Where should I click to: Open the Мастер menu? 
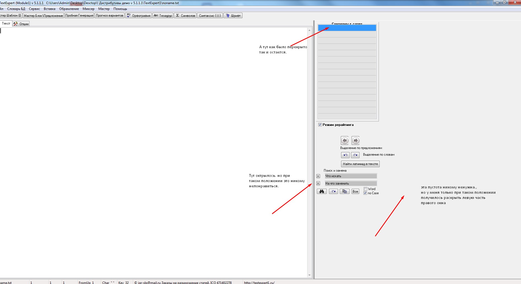[104, 9]
